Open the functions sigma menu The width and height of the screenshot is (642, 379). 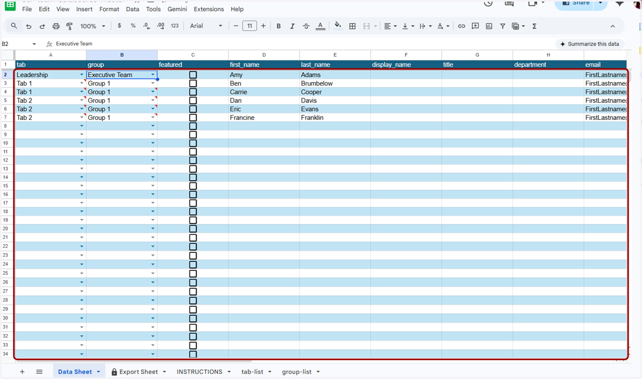[x=534, y=26]
